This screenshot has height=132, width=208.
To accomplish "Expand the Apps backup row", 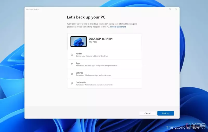I will 105,64.
